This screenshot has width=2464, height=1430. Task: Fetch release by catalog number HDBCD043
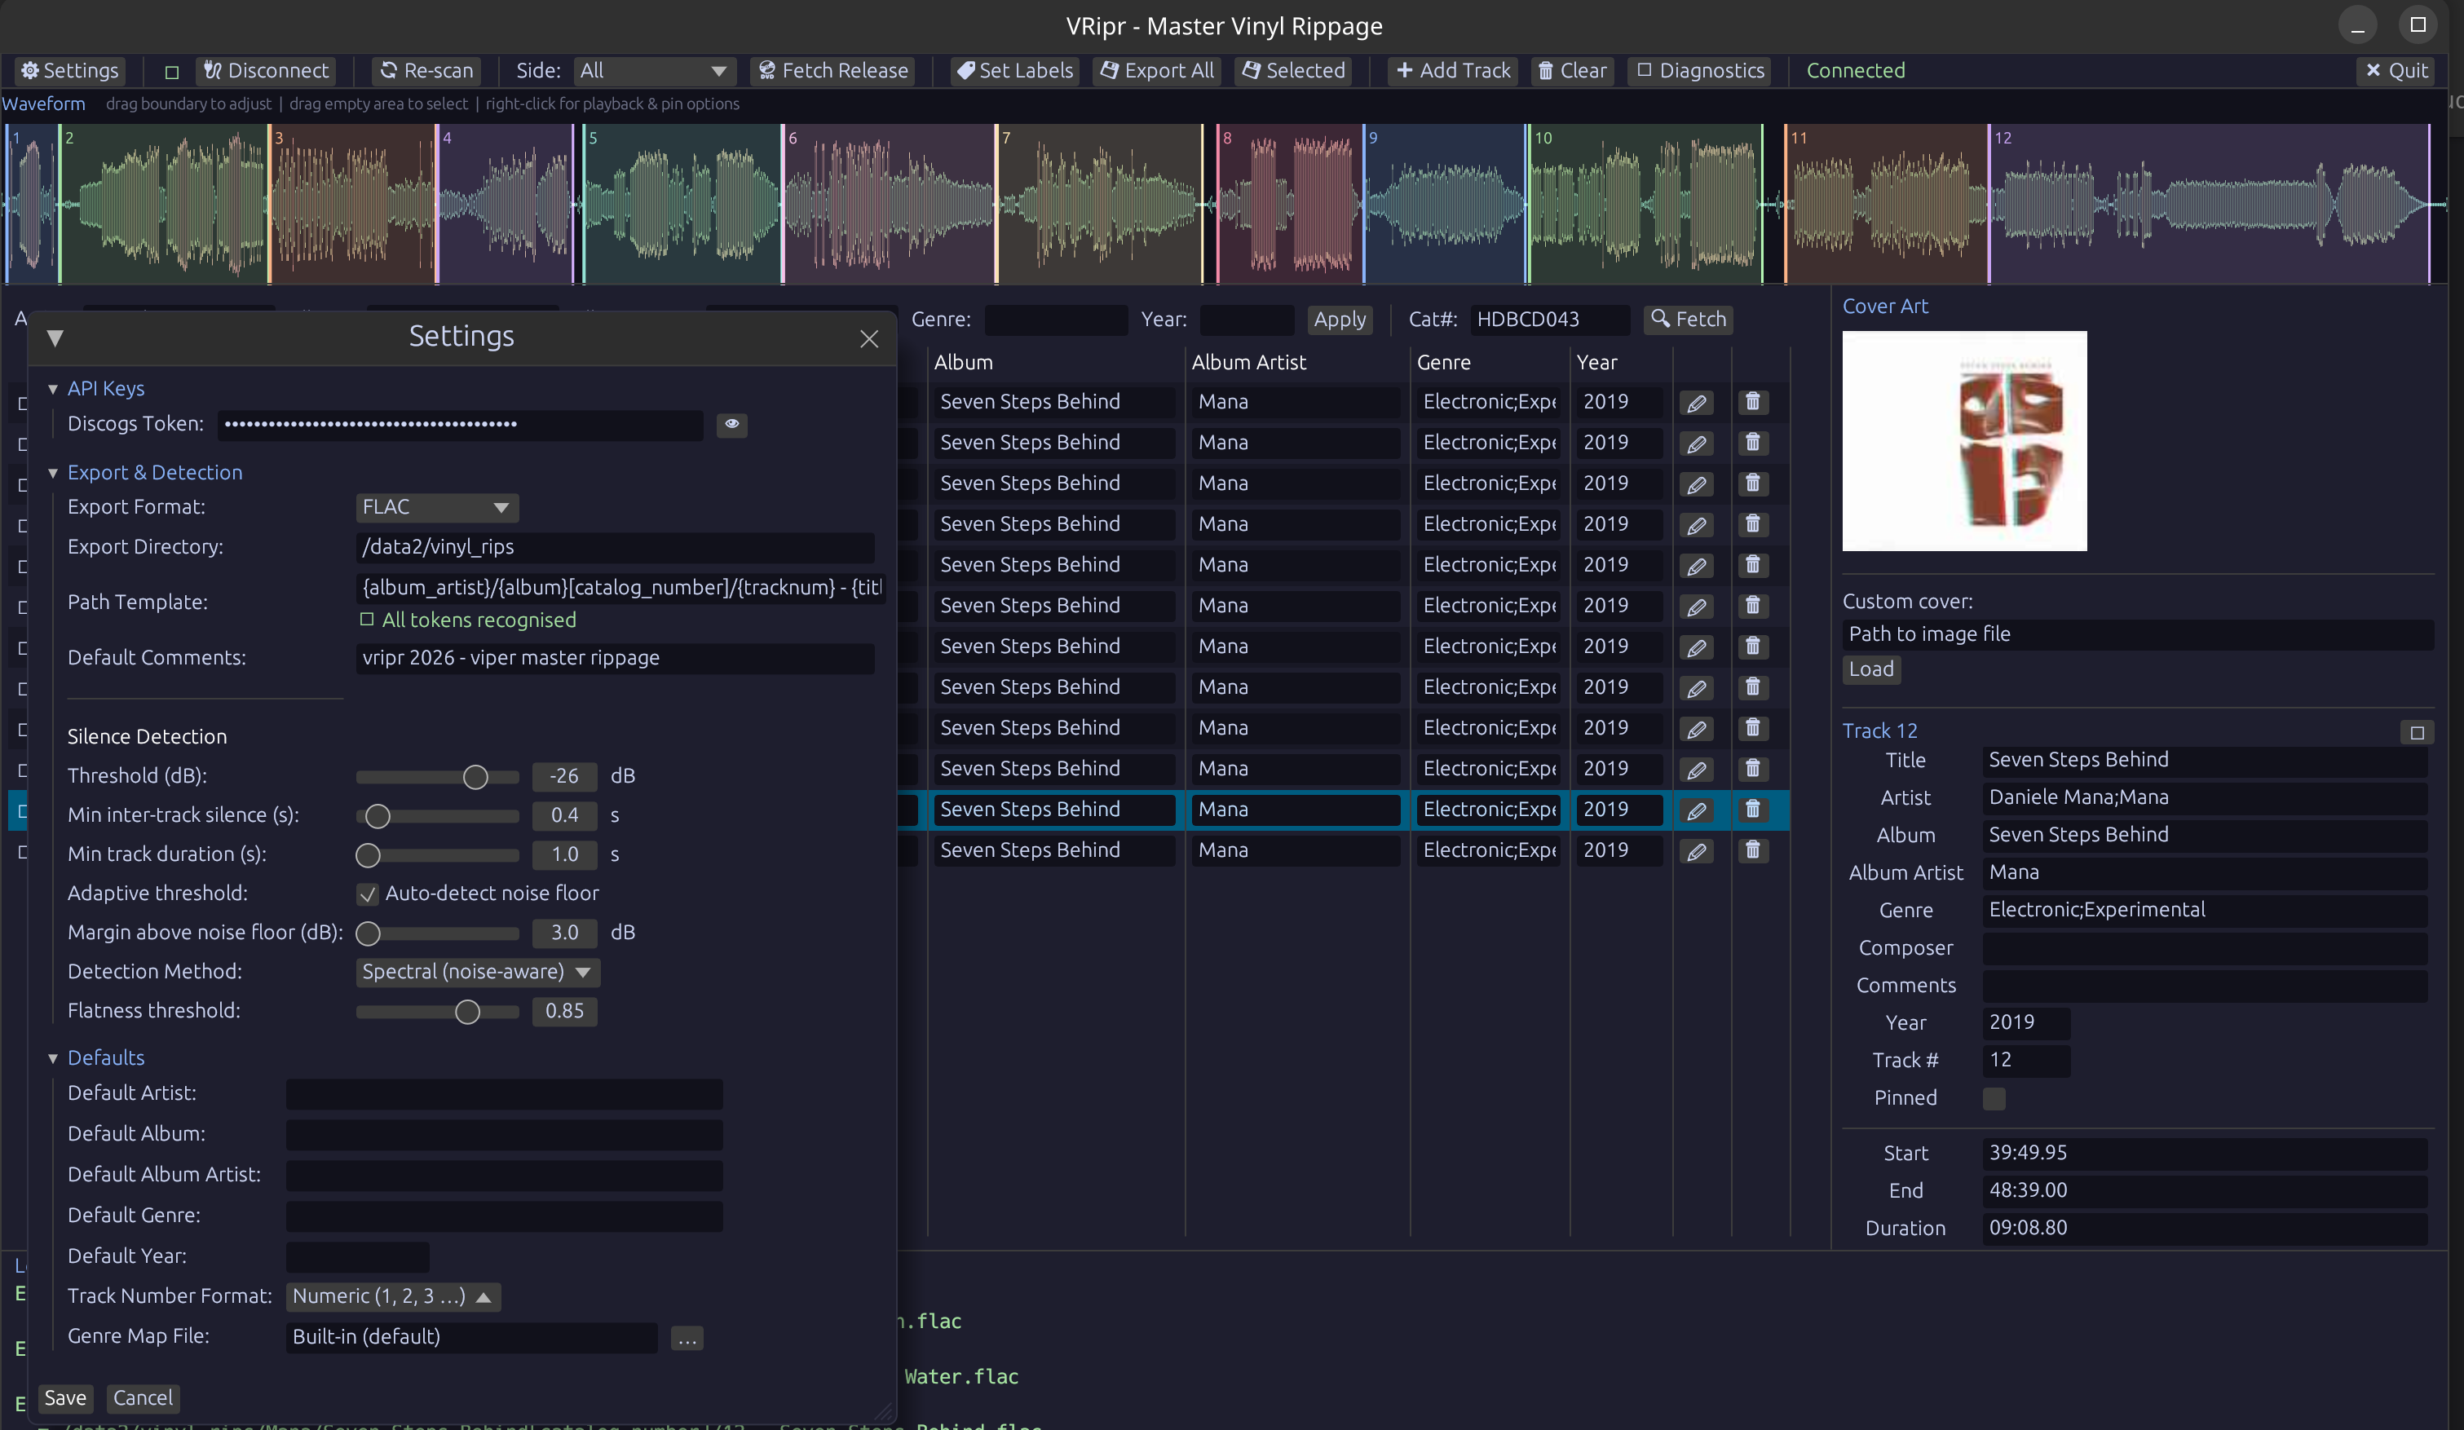(x=1688, y=319)
